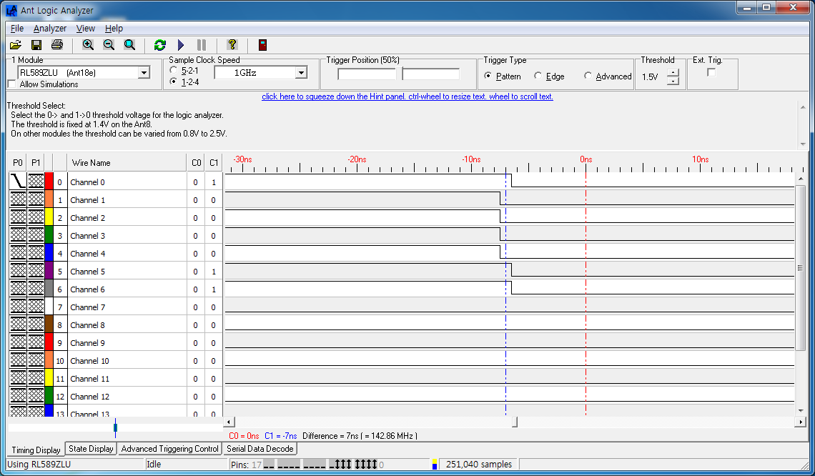Click the green repeat capture icon

pyautogui.click(x=160, y=45)
